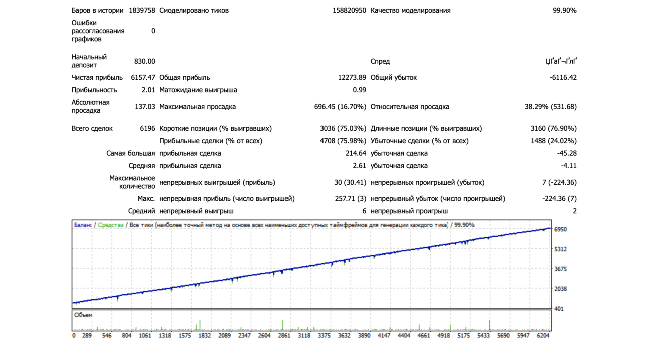Click the average consecutive losses value 2
This screenshot has width=646, height=344.
[x=574, y=211]
